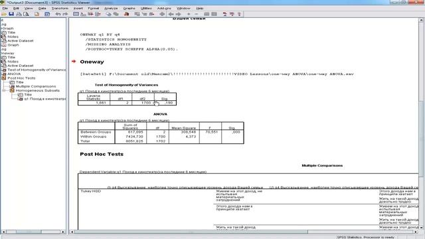Click the Insert Heading toolbar icon
This screenshot has height=239, width=425.
click(x=224, y=14)
